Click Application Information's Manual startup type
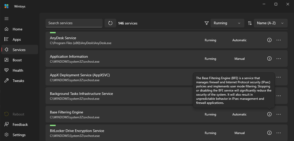Viewport: 294px width, 141px height. tap(239, 59)
